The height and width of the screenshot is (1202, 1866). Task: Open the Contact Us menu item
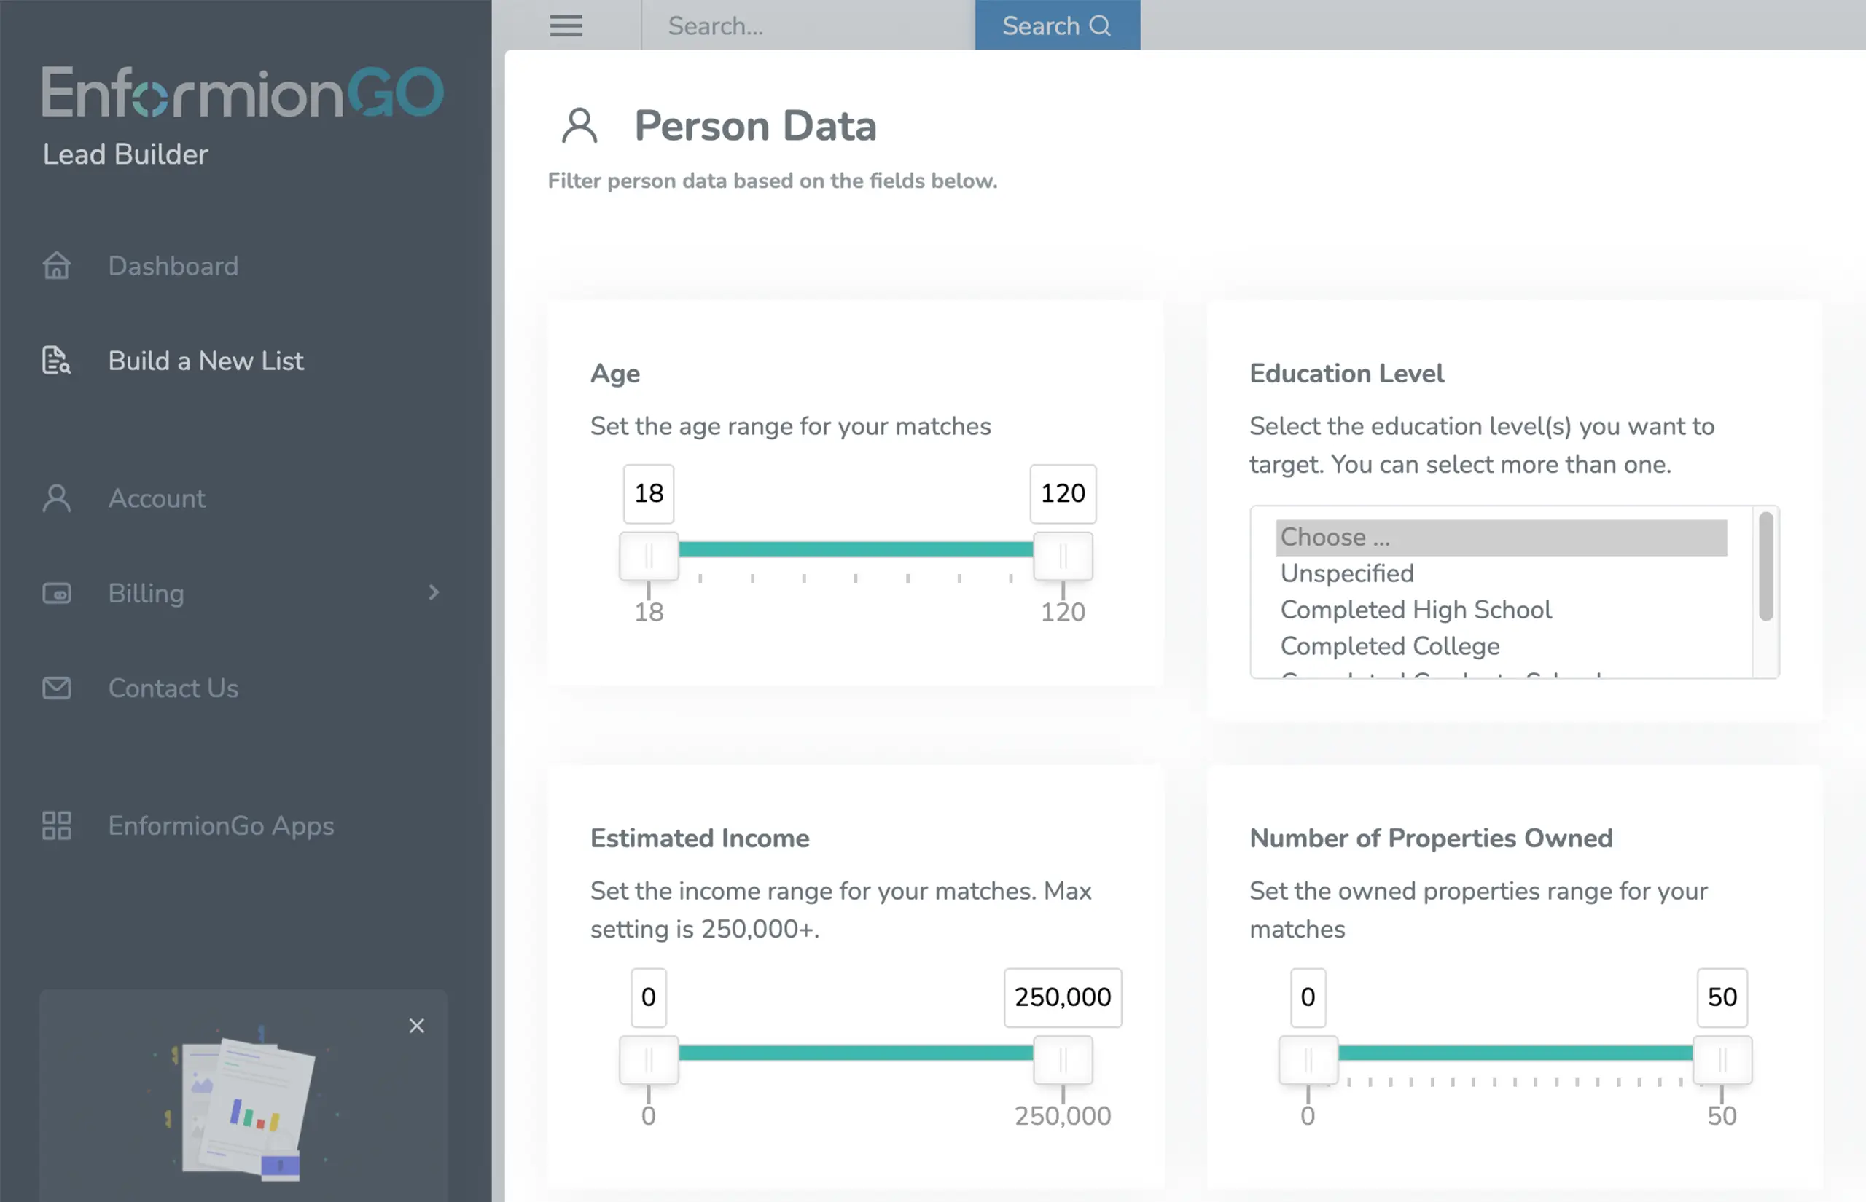pyautogui.click(x=173, y=688)
